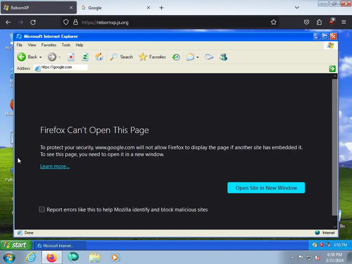The width and height of the screenshot is (352, 264).
Task: Click the green Go arrow beside address bar
Action: (332, 68)
